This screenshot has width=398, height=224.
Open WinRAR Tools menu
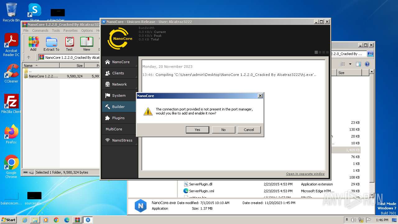56,30
